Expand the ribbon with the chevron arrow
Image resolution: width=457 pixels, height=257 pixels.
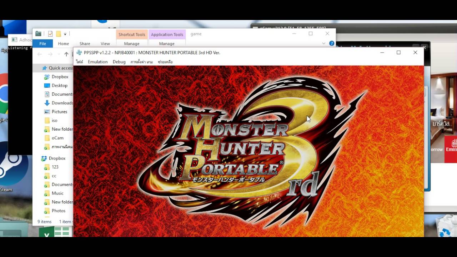click(324, 43)
